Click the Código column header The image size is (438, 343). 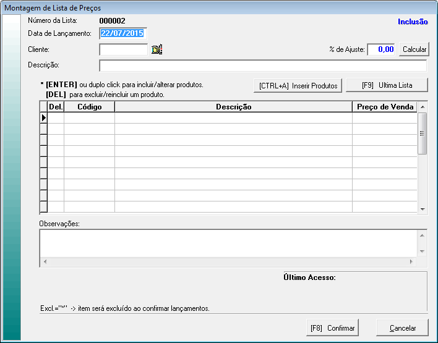coord(89,107)
